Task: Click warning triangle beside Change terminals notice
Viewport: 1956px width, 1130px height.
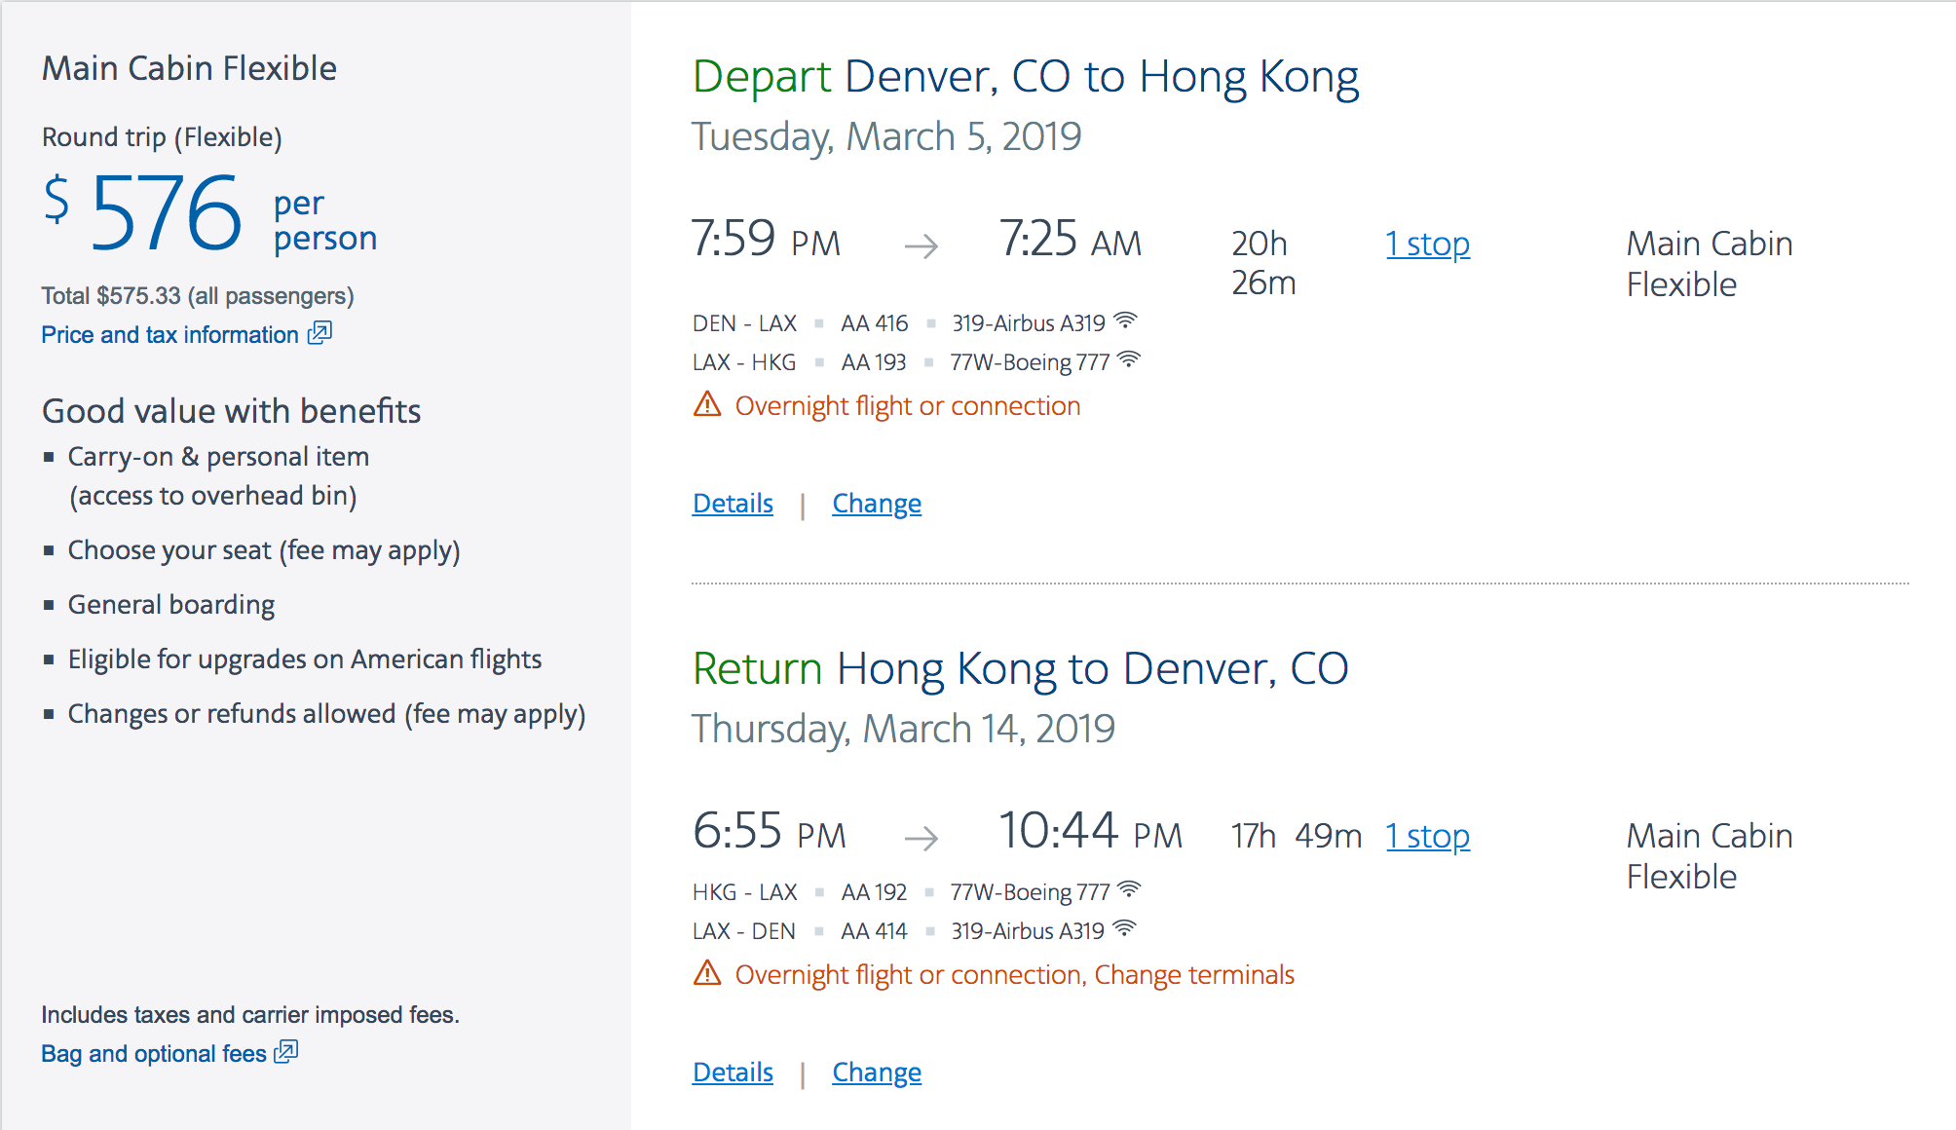Action: [x=707, y=973]
